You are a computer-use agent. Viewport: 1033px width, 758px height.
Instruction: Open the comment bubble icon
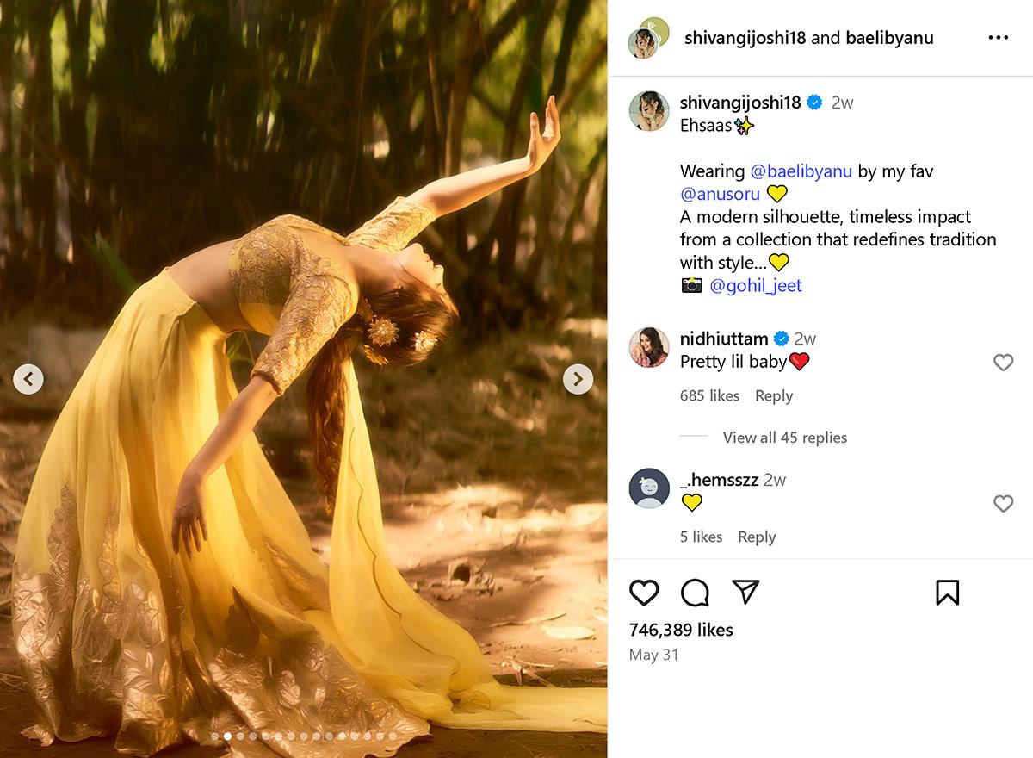(x=695, y=593)
